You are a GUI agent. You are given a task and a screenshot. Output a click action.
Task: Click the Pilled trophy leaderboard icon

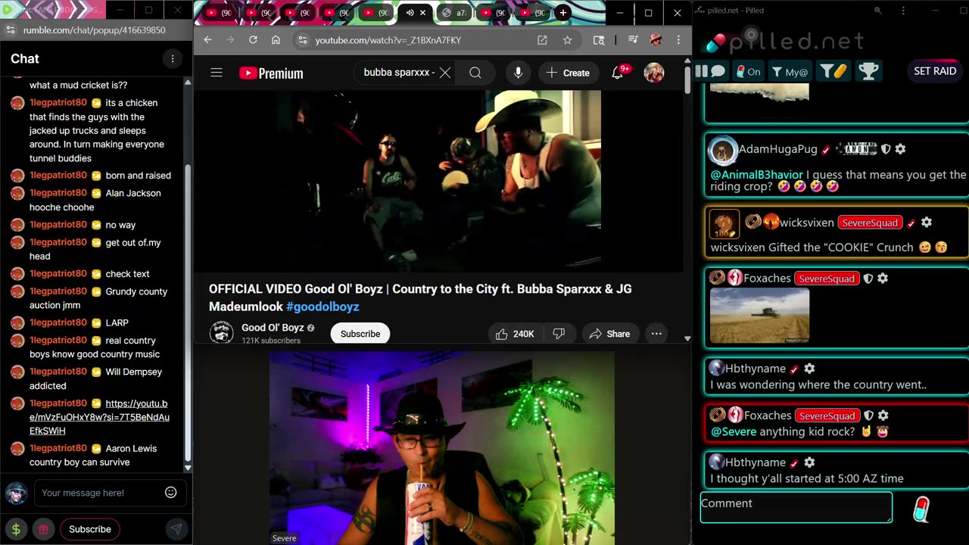(x=868, y=71)
